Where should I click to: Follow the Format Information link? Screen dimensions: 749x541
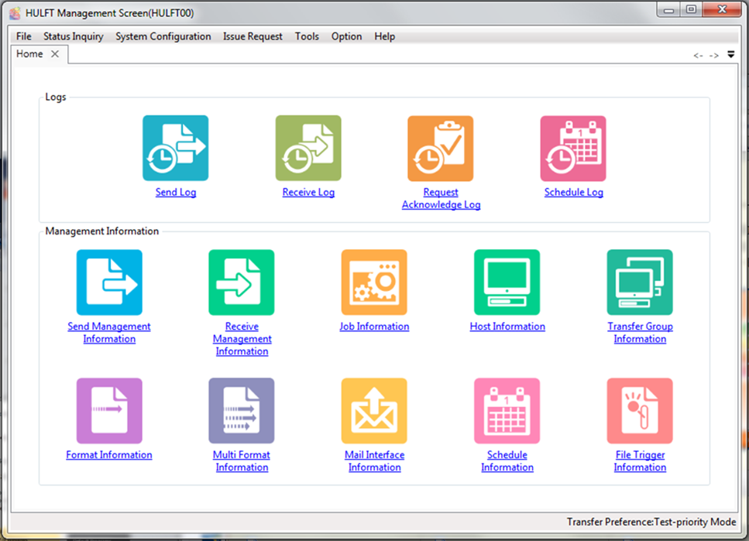(x=109, y=455)
